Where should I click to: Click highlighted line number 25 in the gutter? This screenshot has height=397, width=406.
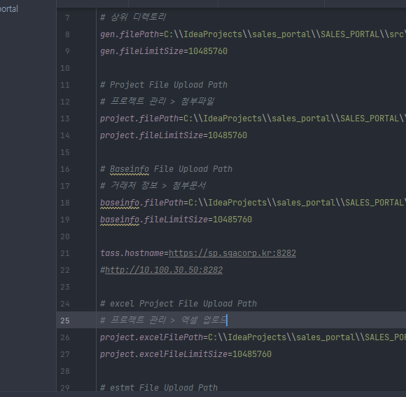tap(65, 321)
